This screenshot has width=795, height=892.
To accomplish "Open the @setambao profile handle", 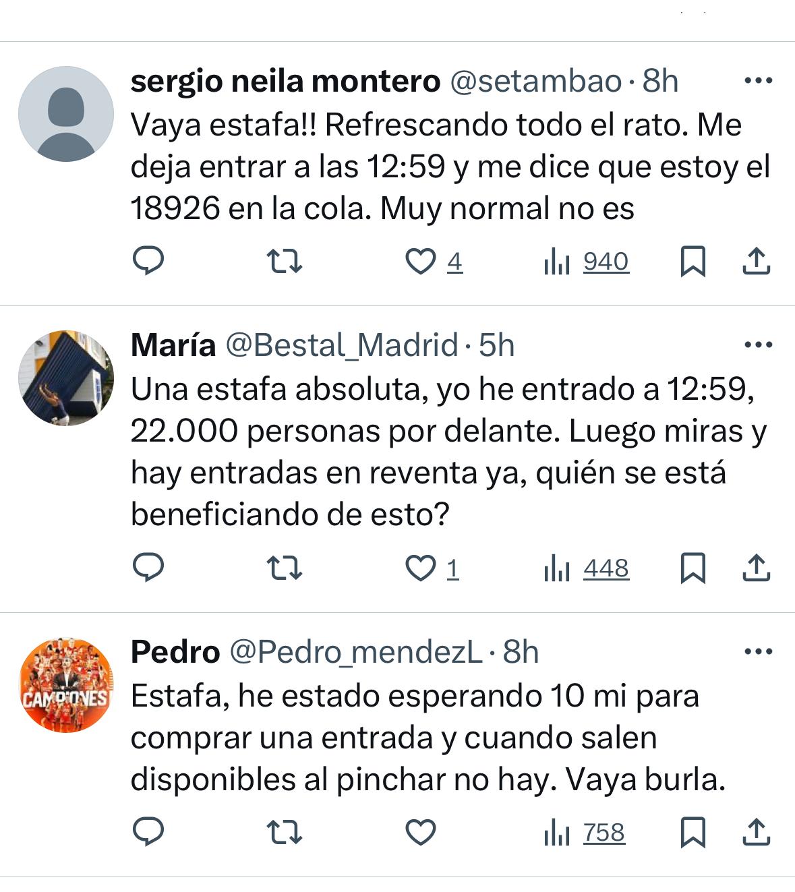I will (x=535, y=82).
